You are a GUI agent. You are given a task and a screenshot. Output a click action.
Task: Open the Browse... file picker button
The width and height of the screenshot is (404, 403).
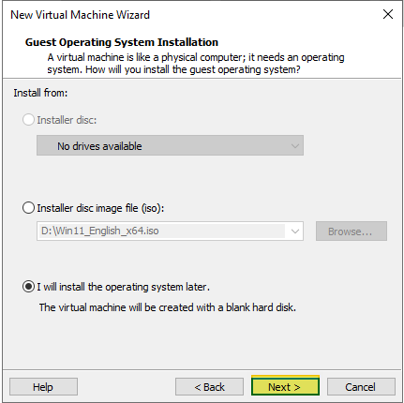pos(352,231)
